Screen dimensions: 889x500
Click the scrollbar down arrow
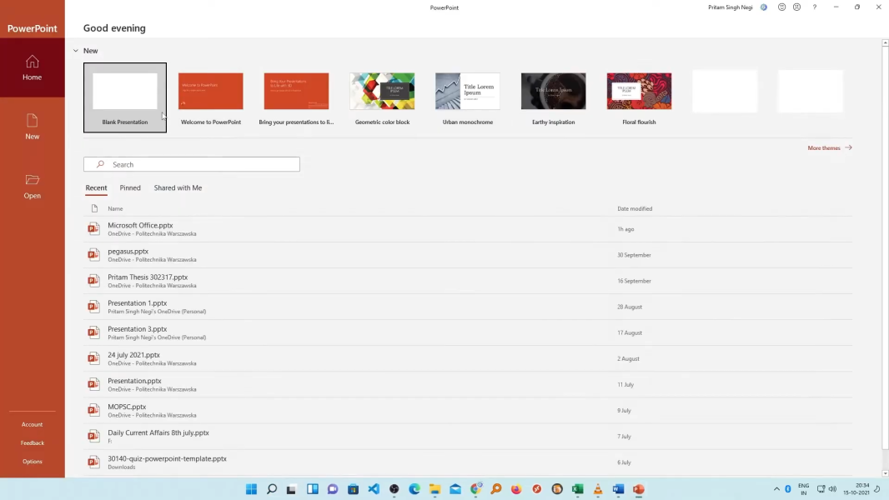[885, 473]
